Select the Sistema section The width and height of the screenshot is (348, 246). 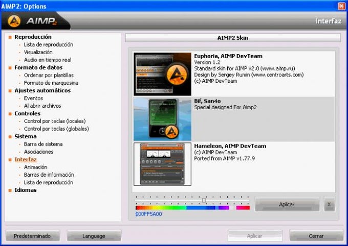[x=26, y=136]
